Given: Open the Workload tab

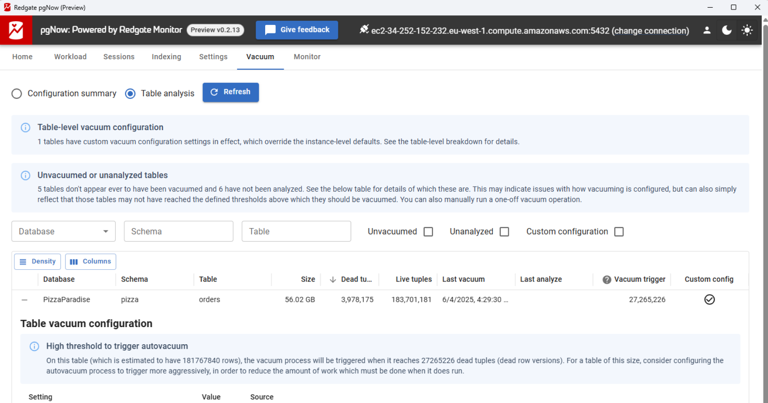Looking at the screenshot, I should coord(70,57).
